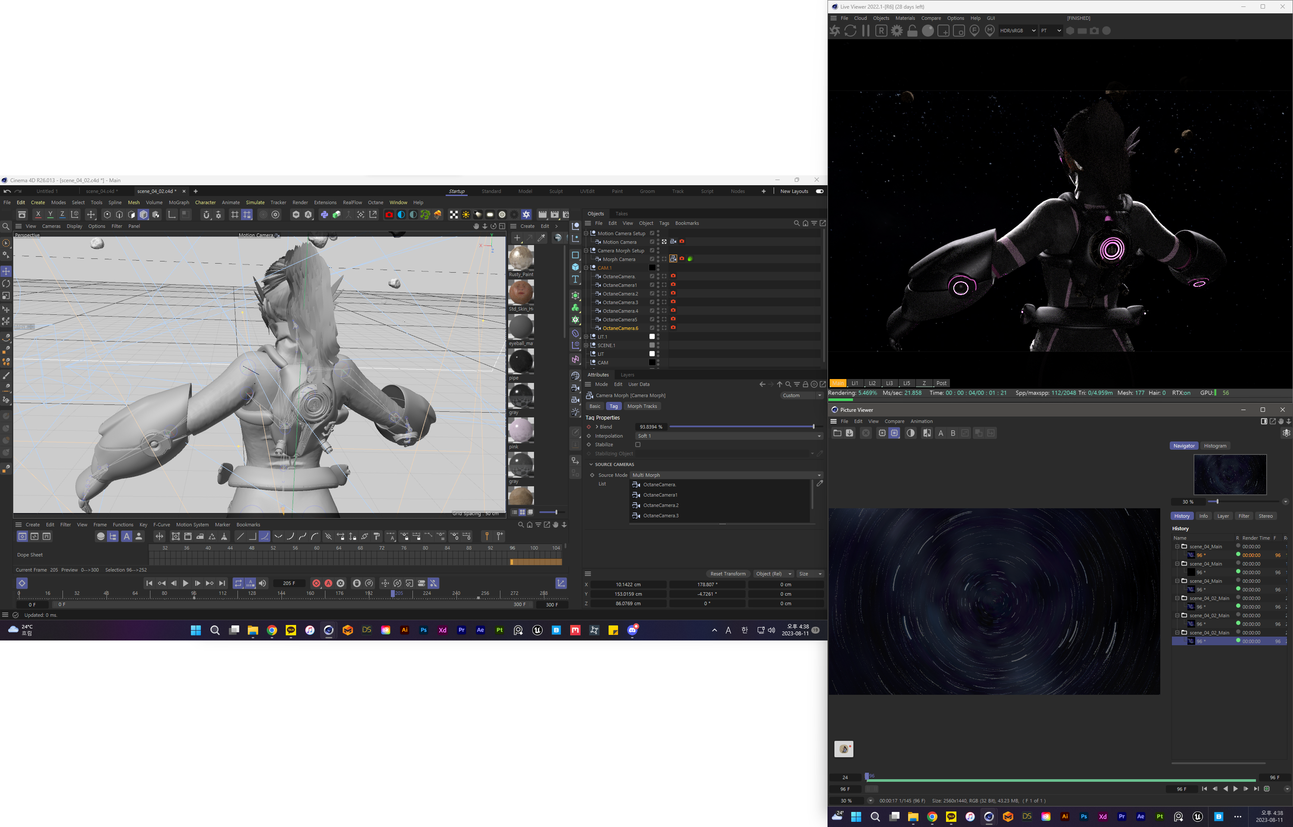Toggle the enable check for Morph Camera
This screenshot has width=1293, height=827.
point(652,259)
